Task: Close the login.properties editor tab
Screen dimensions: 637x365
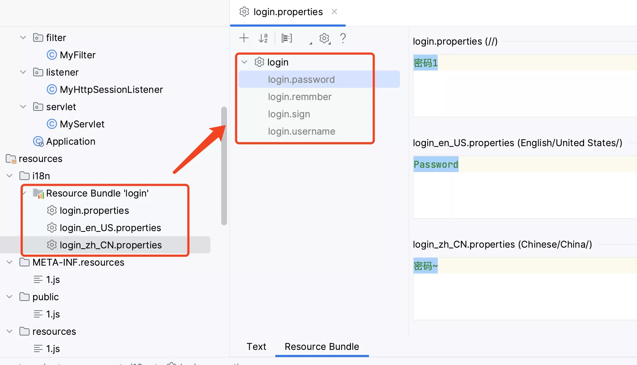Action: [x=334, y=12]
